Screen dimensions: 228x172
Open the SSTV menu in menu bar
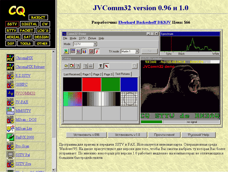82,39
